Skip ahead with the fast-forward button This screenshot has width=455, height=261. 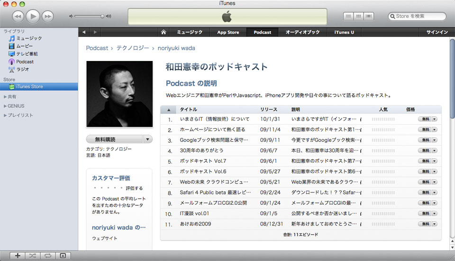(48, 17)
